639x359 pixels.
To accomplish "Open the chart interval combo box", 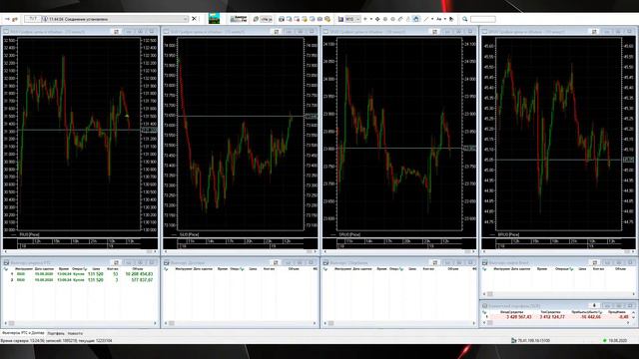I will [352, 19].
